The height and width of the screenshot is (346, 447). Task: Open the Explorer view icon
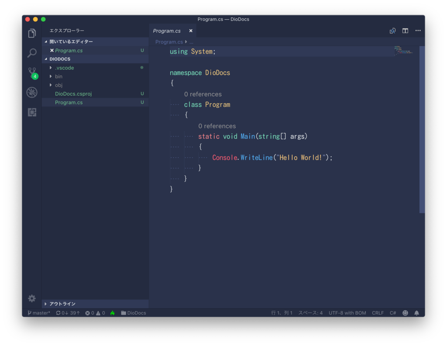coord(32,33)
